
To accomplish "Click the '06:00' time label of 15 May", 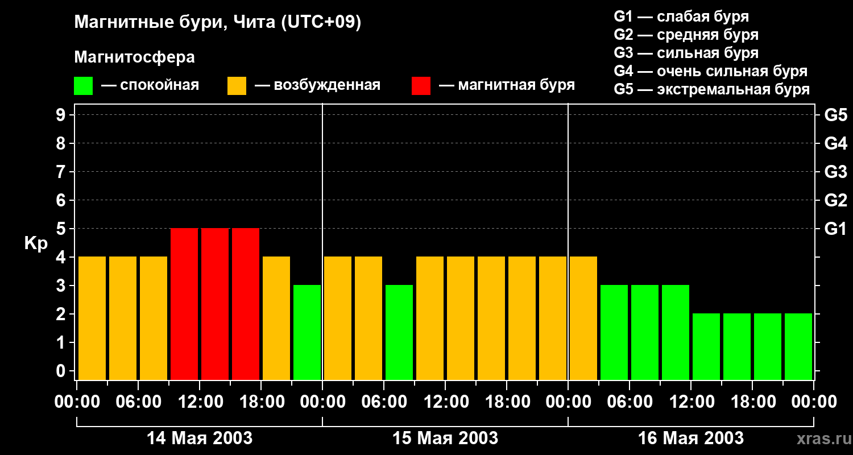I will 384,402.
